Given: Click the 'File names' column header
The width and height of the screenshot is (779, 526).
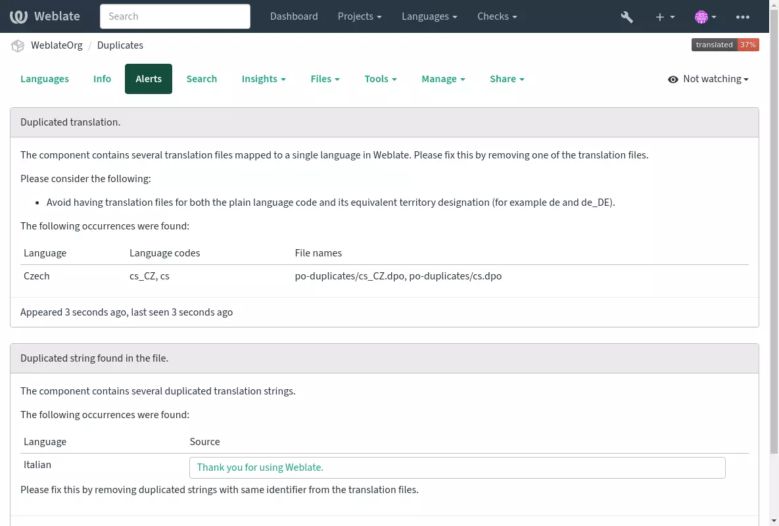Looking at the screenshot, I should coord(318,253).
